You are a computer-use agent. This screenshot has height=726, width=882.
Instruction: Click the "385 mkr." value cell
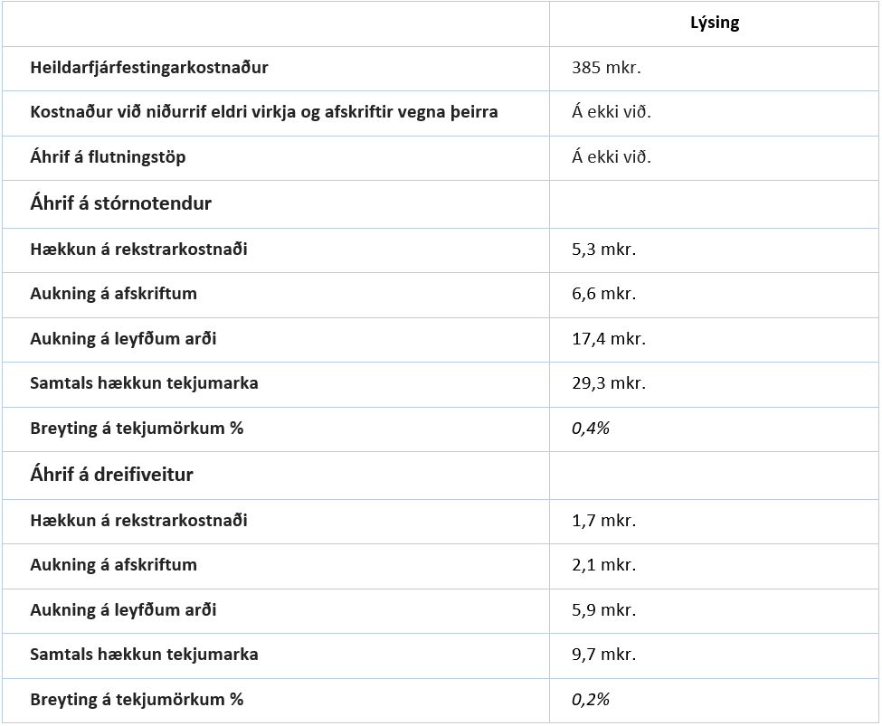click(606, 68)
